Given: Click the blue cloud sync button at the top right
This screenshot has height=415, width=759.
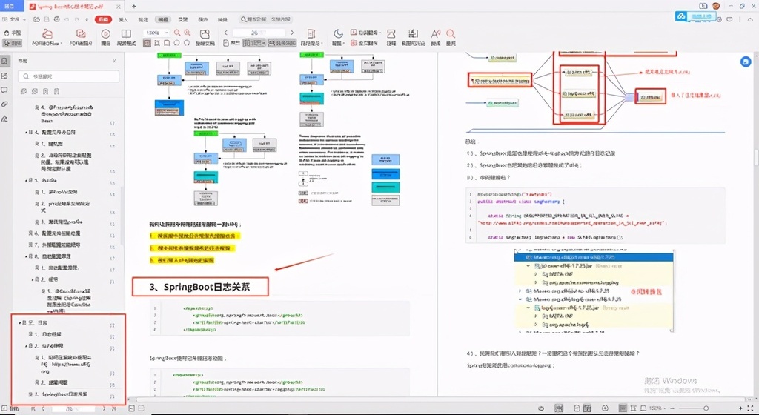Looking at the screenshot, I should pos(695,16).
